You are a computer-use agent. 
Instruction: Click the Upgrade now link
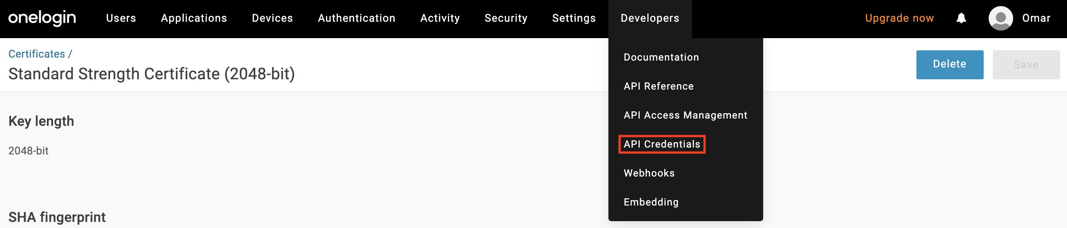(x=899, y=18)
